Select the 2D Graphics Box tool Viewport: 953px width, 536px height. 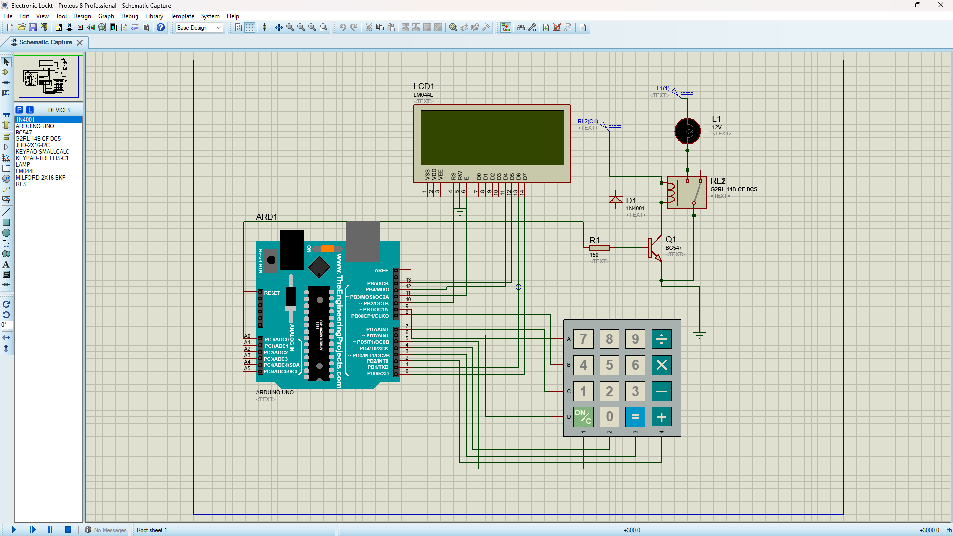(x=6, y=222)
